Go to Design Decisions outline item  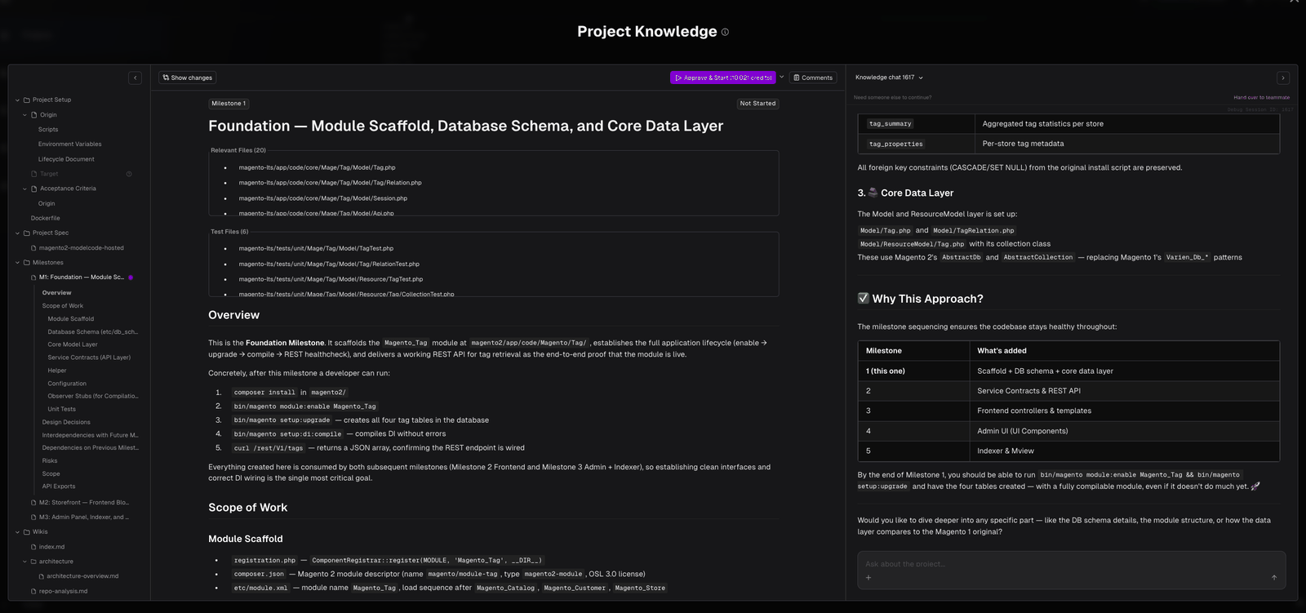point(66,422)
